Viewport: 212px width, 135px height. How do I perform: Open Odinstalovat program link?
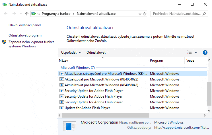[x=25, y=35]
